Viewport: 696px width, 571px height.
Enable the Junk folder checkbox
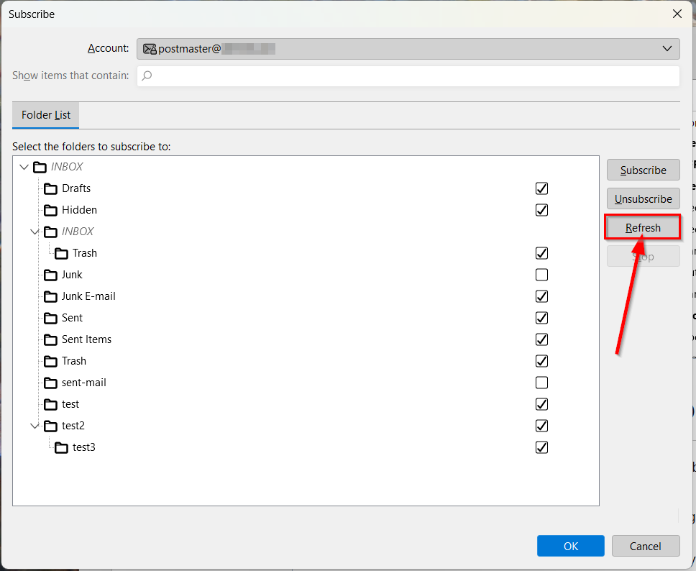point(541,275)
